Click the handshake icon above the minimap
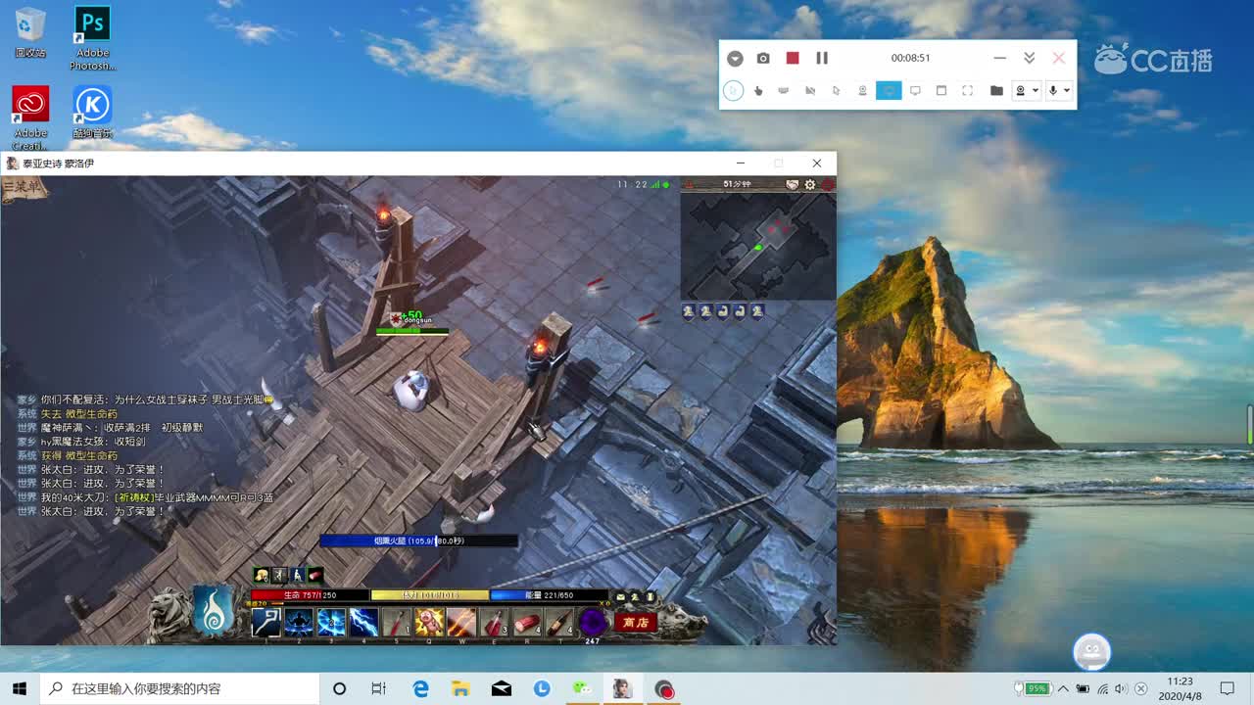 coord(793,184)
